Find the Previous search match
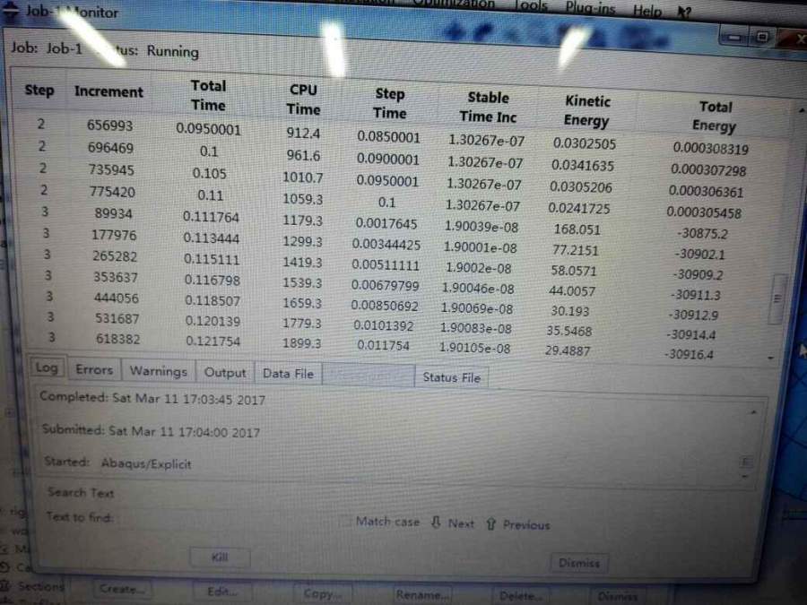807x605 pixels. tap(517, 524)
